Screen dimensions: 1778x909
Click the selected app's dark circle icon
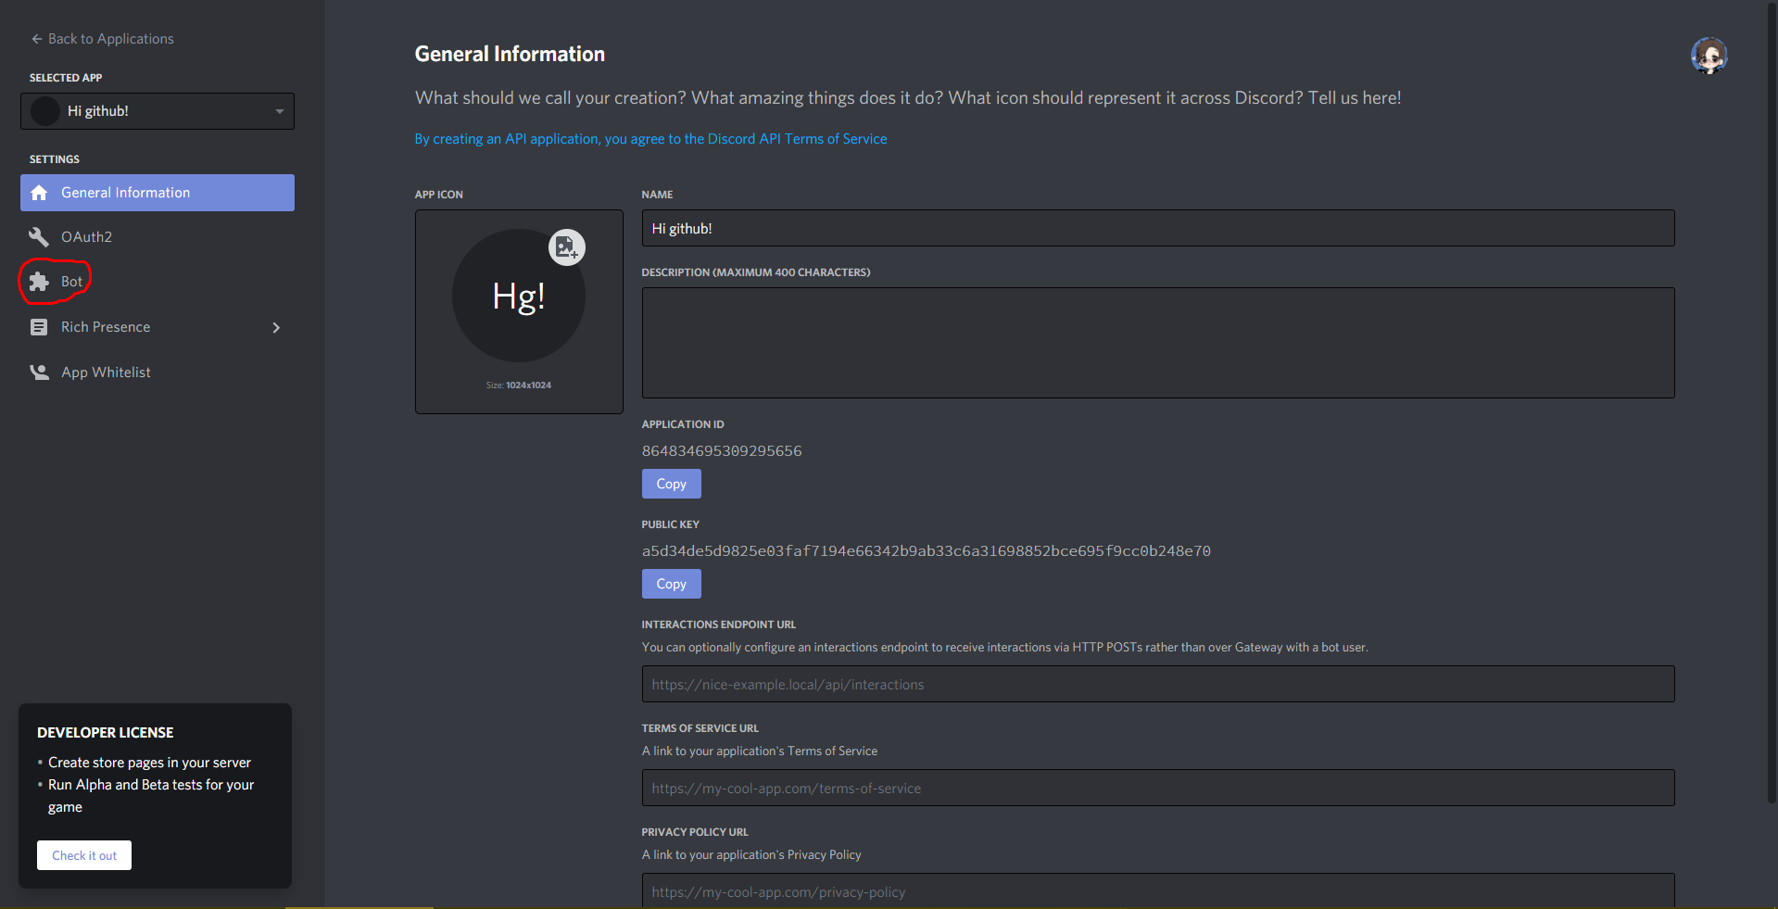tap(45, 111)
